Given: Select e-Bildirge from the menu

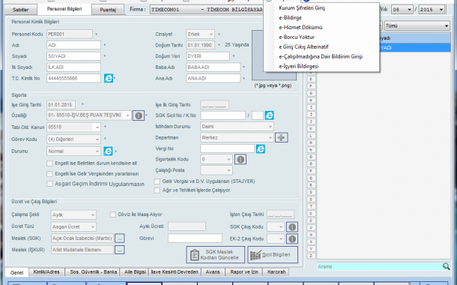Looking at the screenshot, I should [290, 17].
